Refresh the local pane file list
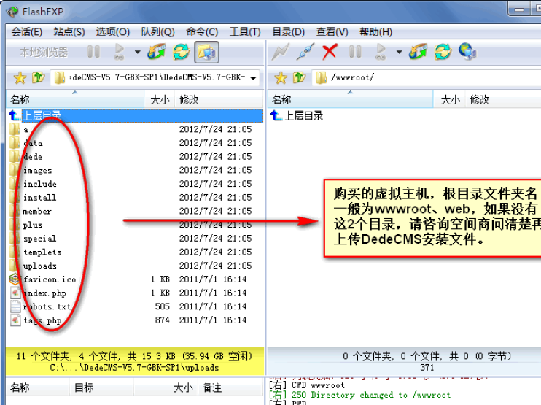Viewport: 541px width, 405px height. [181, 52]
